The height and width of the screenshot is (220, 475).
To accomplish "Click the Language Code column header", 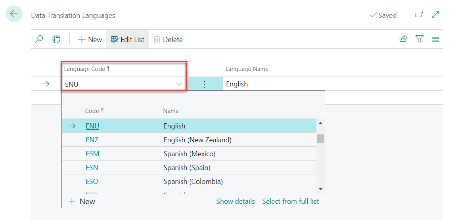I will pyautogui.click(x=85, y=69).
